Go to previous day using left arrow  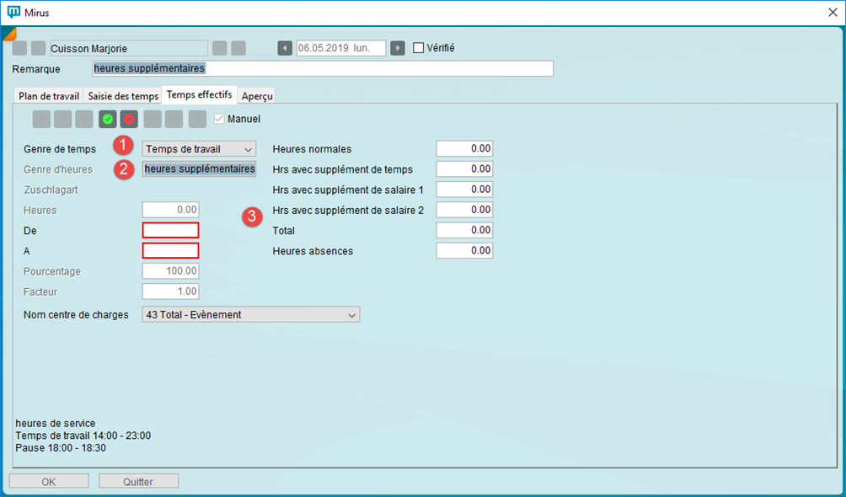pos(285,48)
